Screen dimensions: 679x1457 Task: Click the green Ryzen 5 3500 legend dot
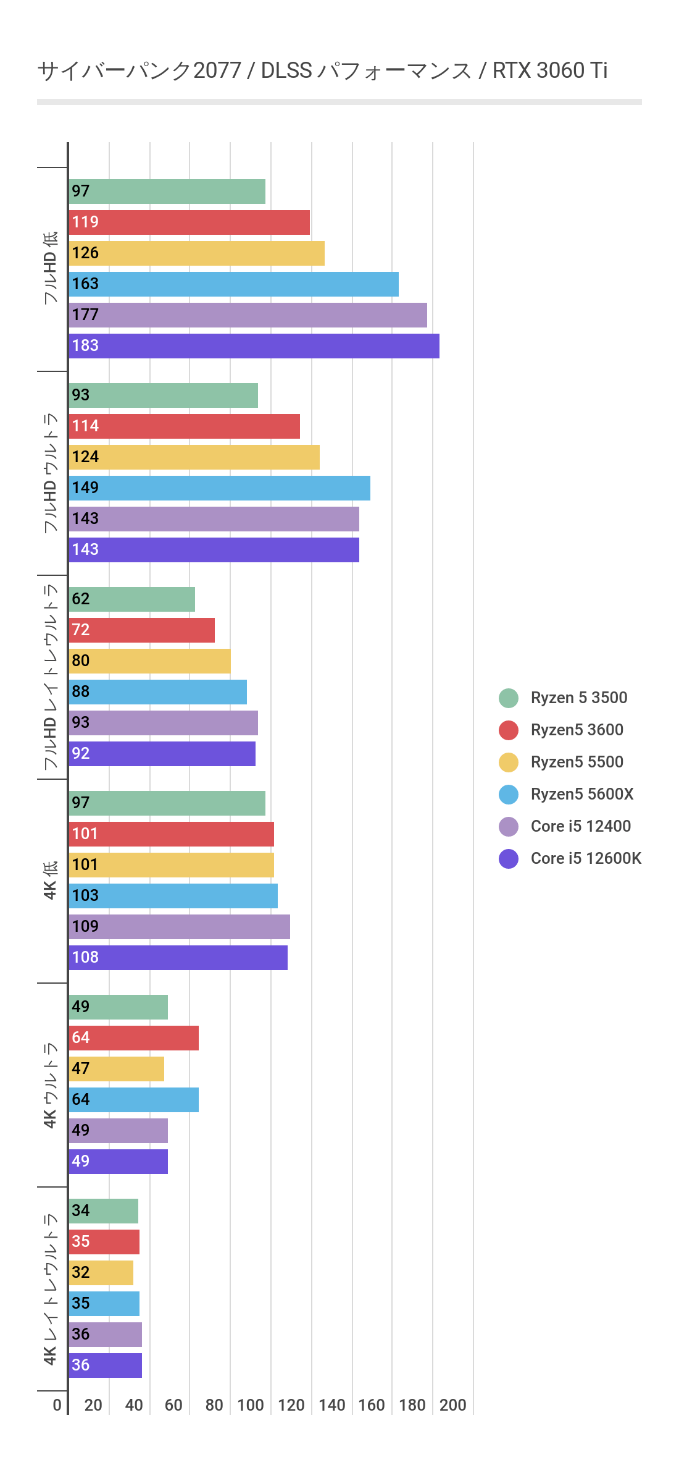pyautogui.click(x=509, y=698)
